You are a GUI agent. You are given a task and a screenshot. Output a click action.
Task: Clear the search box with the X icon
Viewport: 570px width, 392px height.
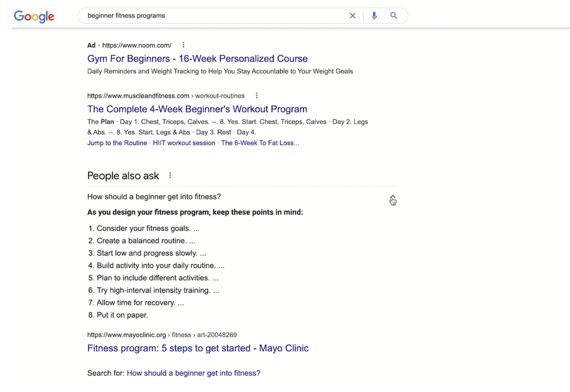(x=352, y=16)
